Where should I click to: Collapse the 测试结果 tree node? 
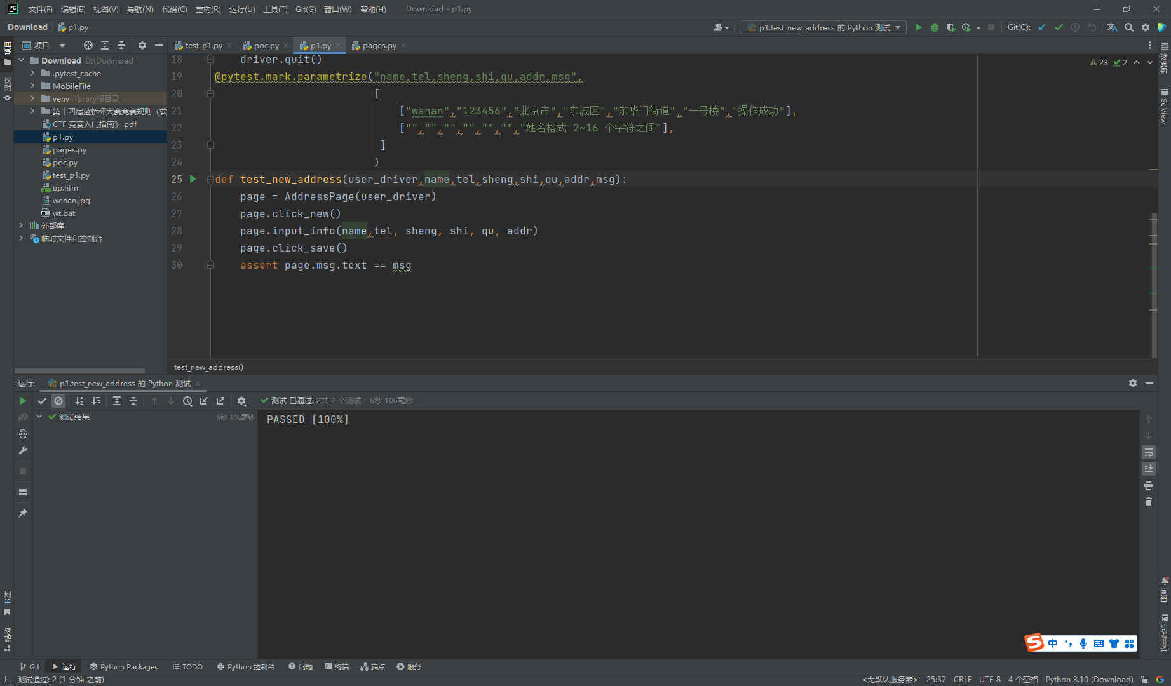pos(39,417)
